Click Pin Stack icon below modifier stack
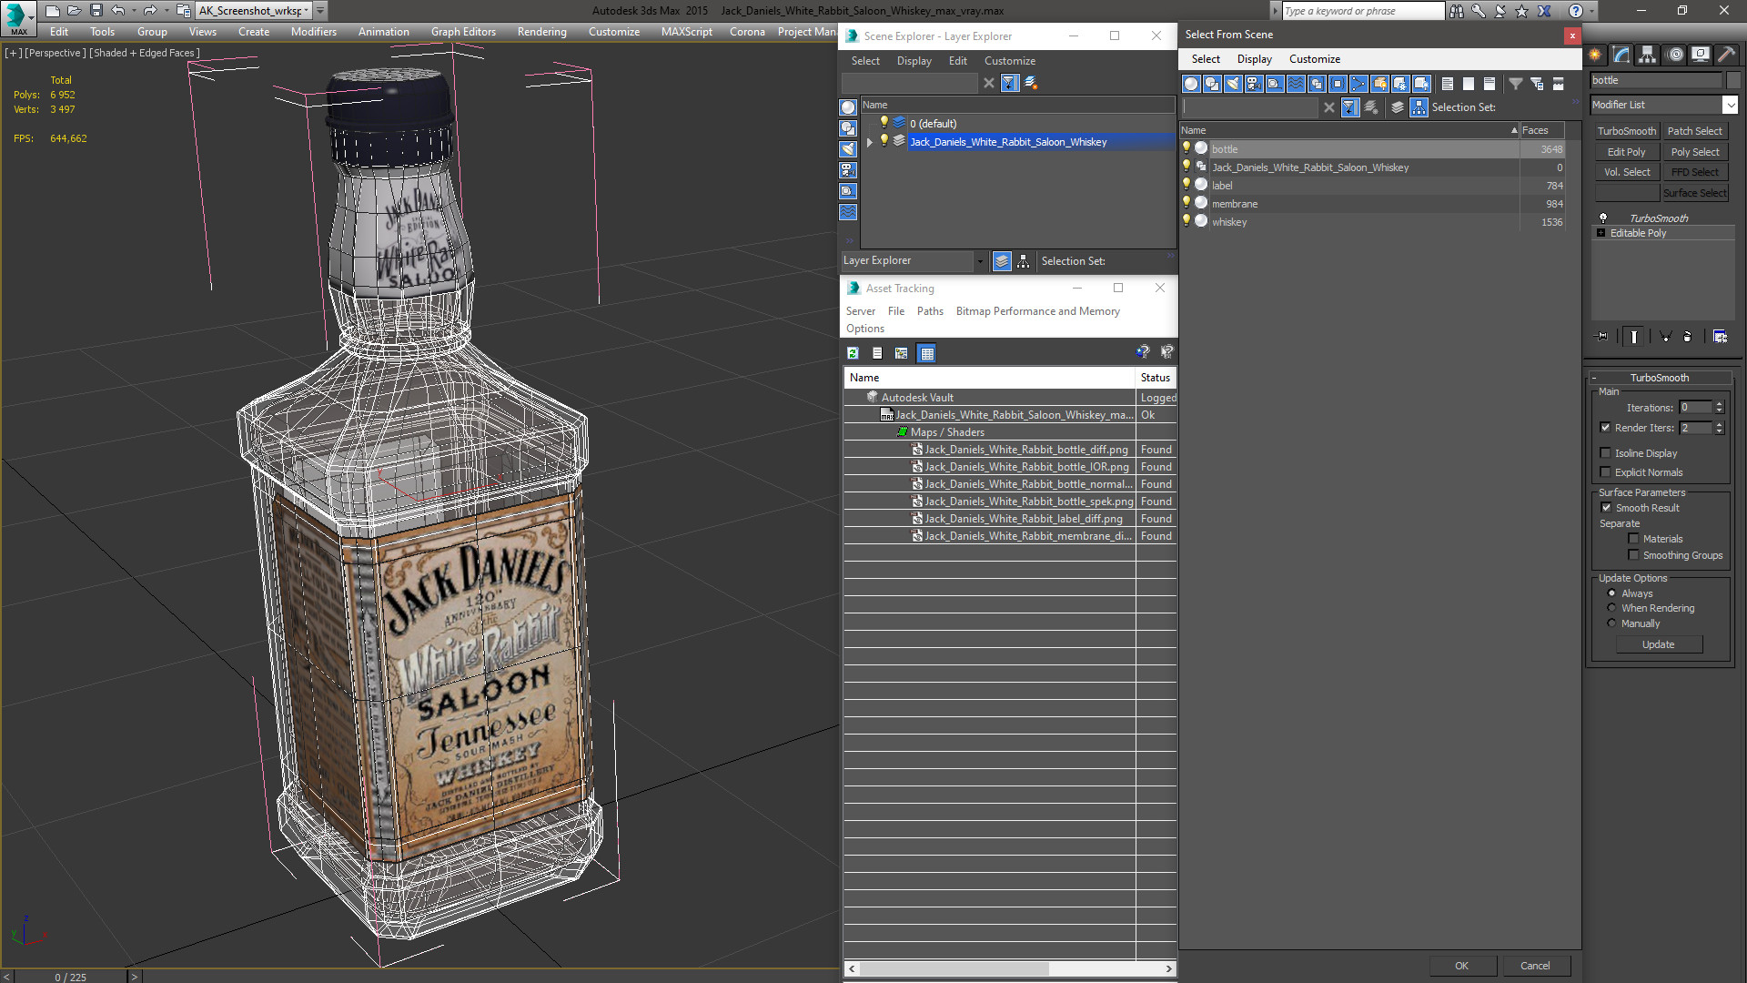Image resolution: width=1747 pixels, height=983 pixels. click(x=1602, y=337)
